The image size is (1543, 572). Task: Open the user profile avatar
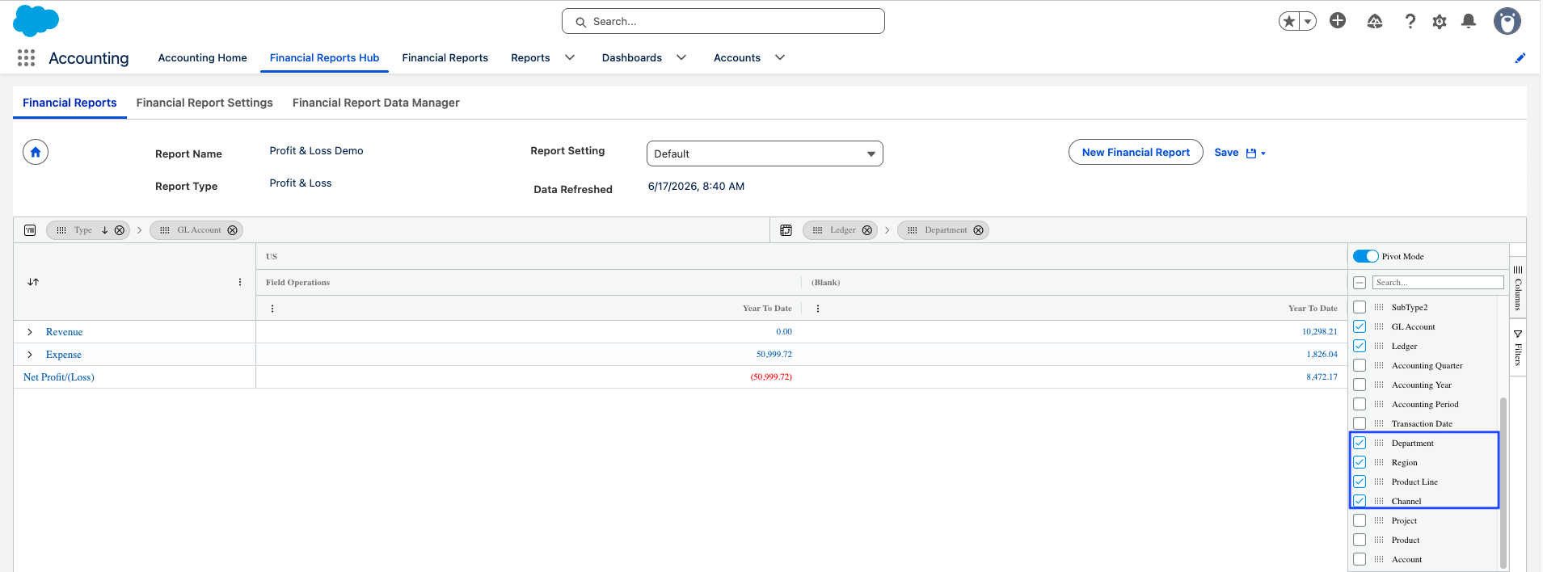coord(1507,21)
